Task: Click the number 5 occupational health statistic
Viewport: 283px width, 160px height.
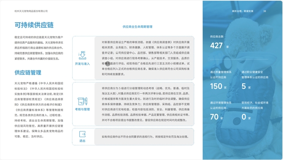Action: (244, 86)
